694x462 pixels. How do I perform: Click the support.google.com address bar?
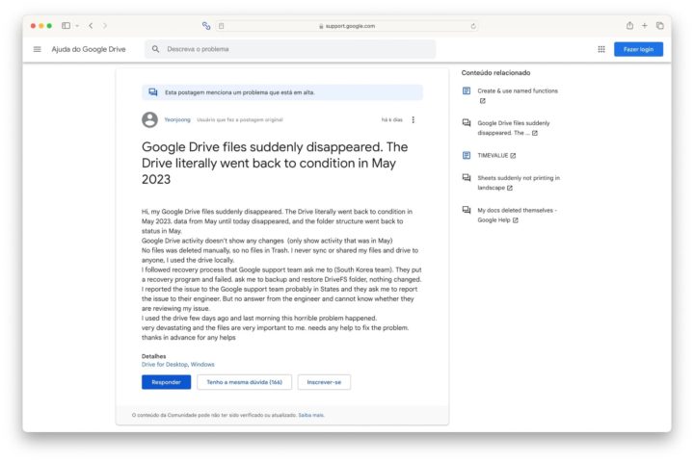click(347, 26)
